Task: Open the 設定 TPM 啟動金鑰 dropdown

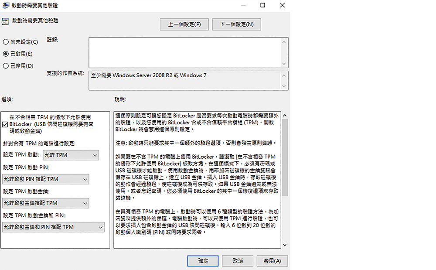Action: point(46,203)
